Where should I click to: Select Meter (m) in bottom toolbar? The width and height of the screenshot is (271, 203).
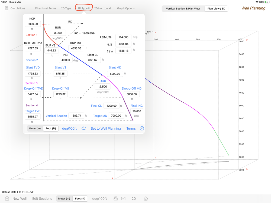(64, 198)
